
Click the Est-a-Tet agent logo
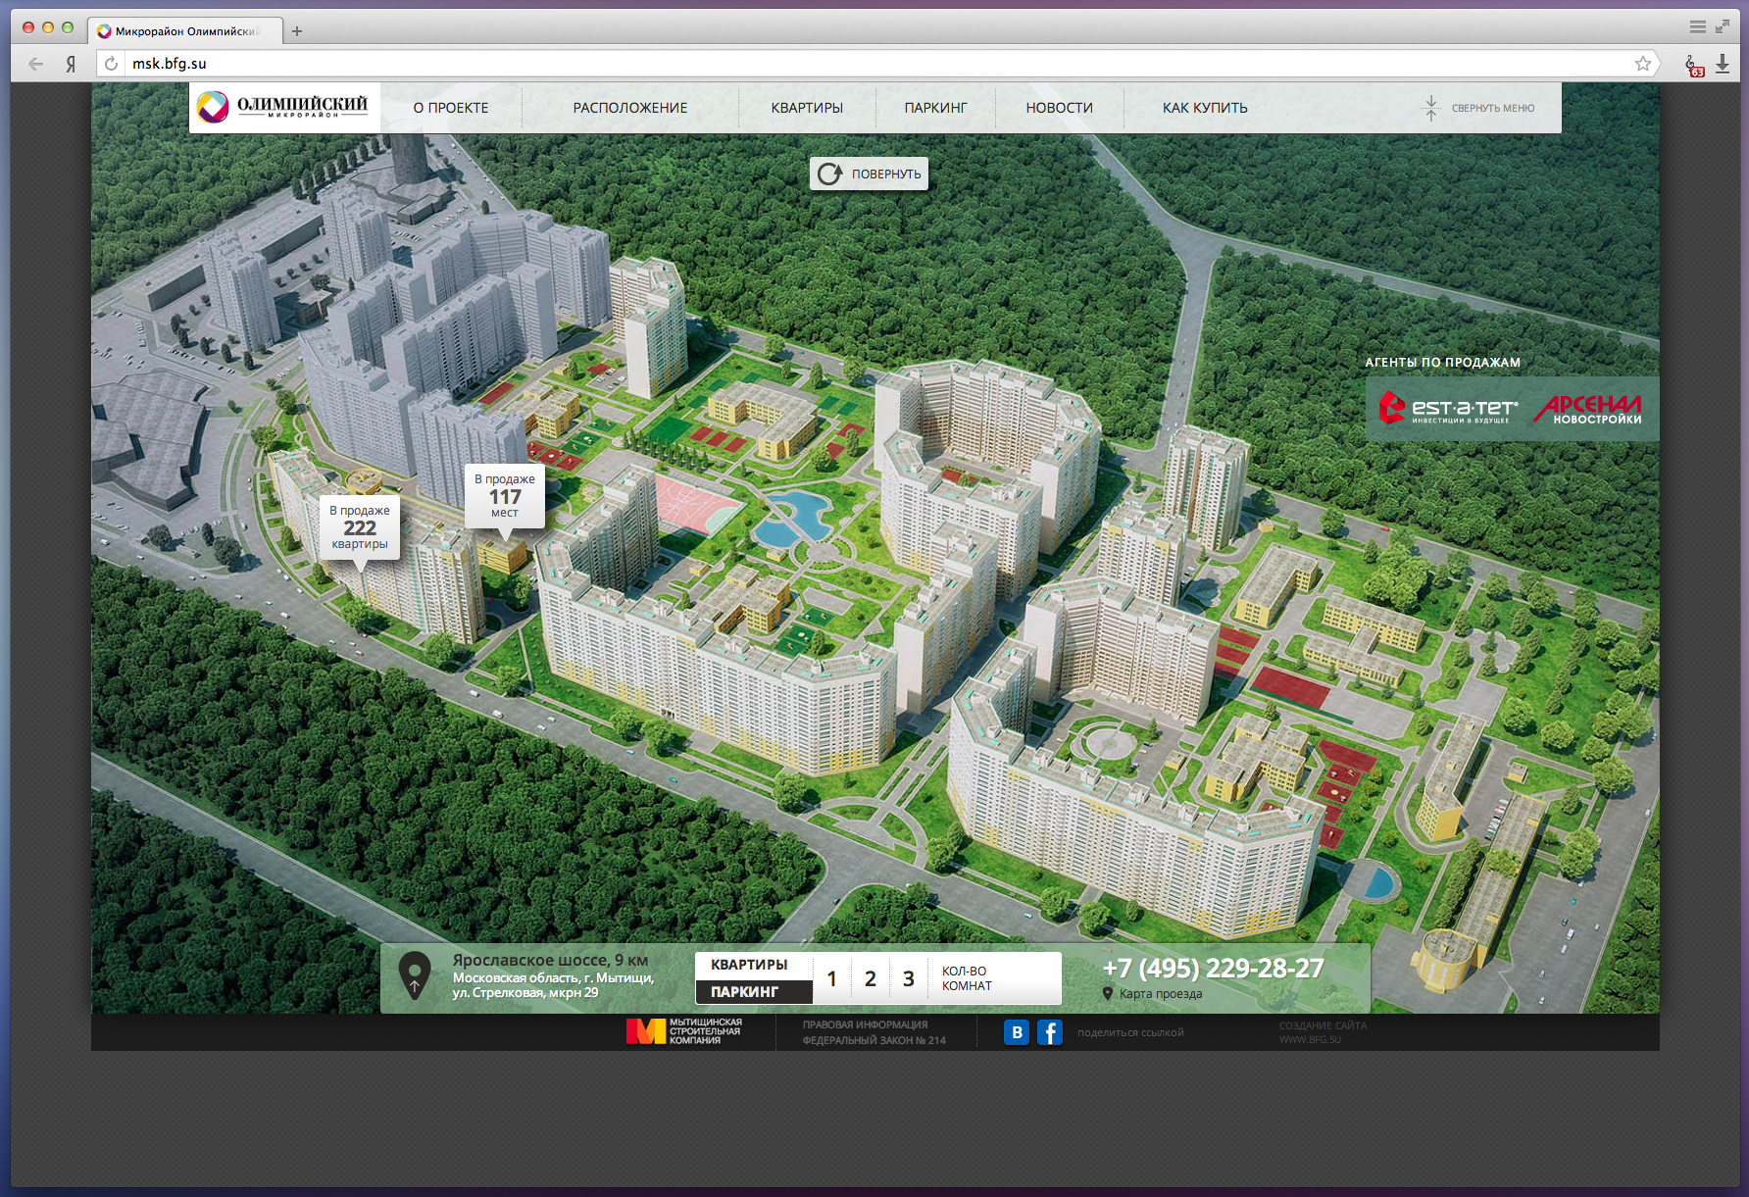tap(1448, 408)
